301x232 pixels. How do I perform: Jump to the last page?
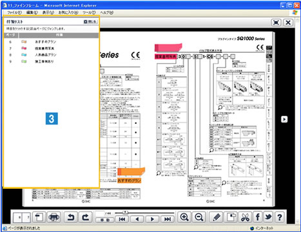168,219
